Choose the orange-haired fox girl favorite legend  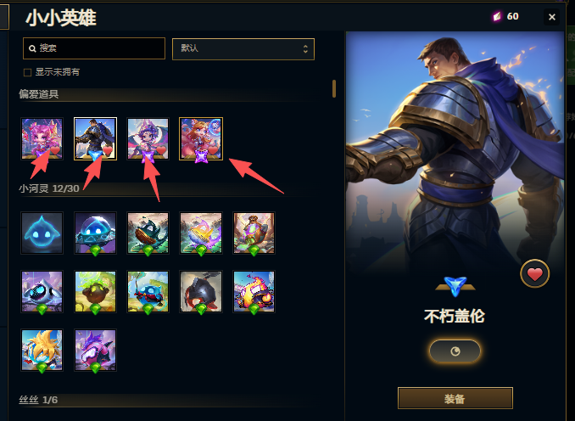pos(201,138)
